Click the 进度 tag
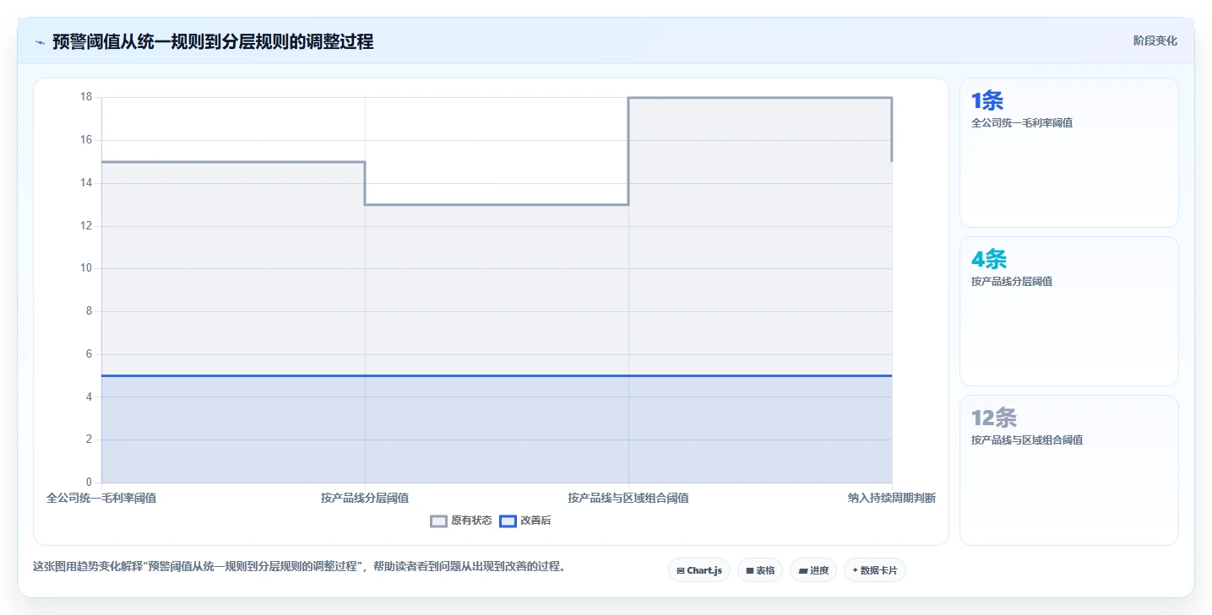This screenshot has height=615, width=1212. [x=813, y=570]
